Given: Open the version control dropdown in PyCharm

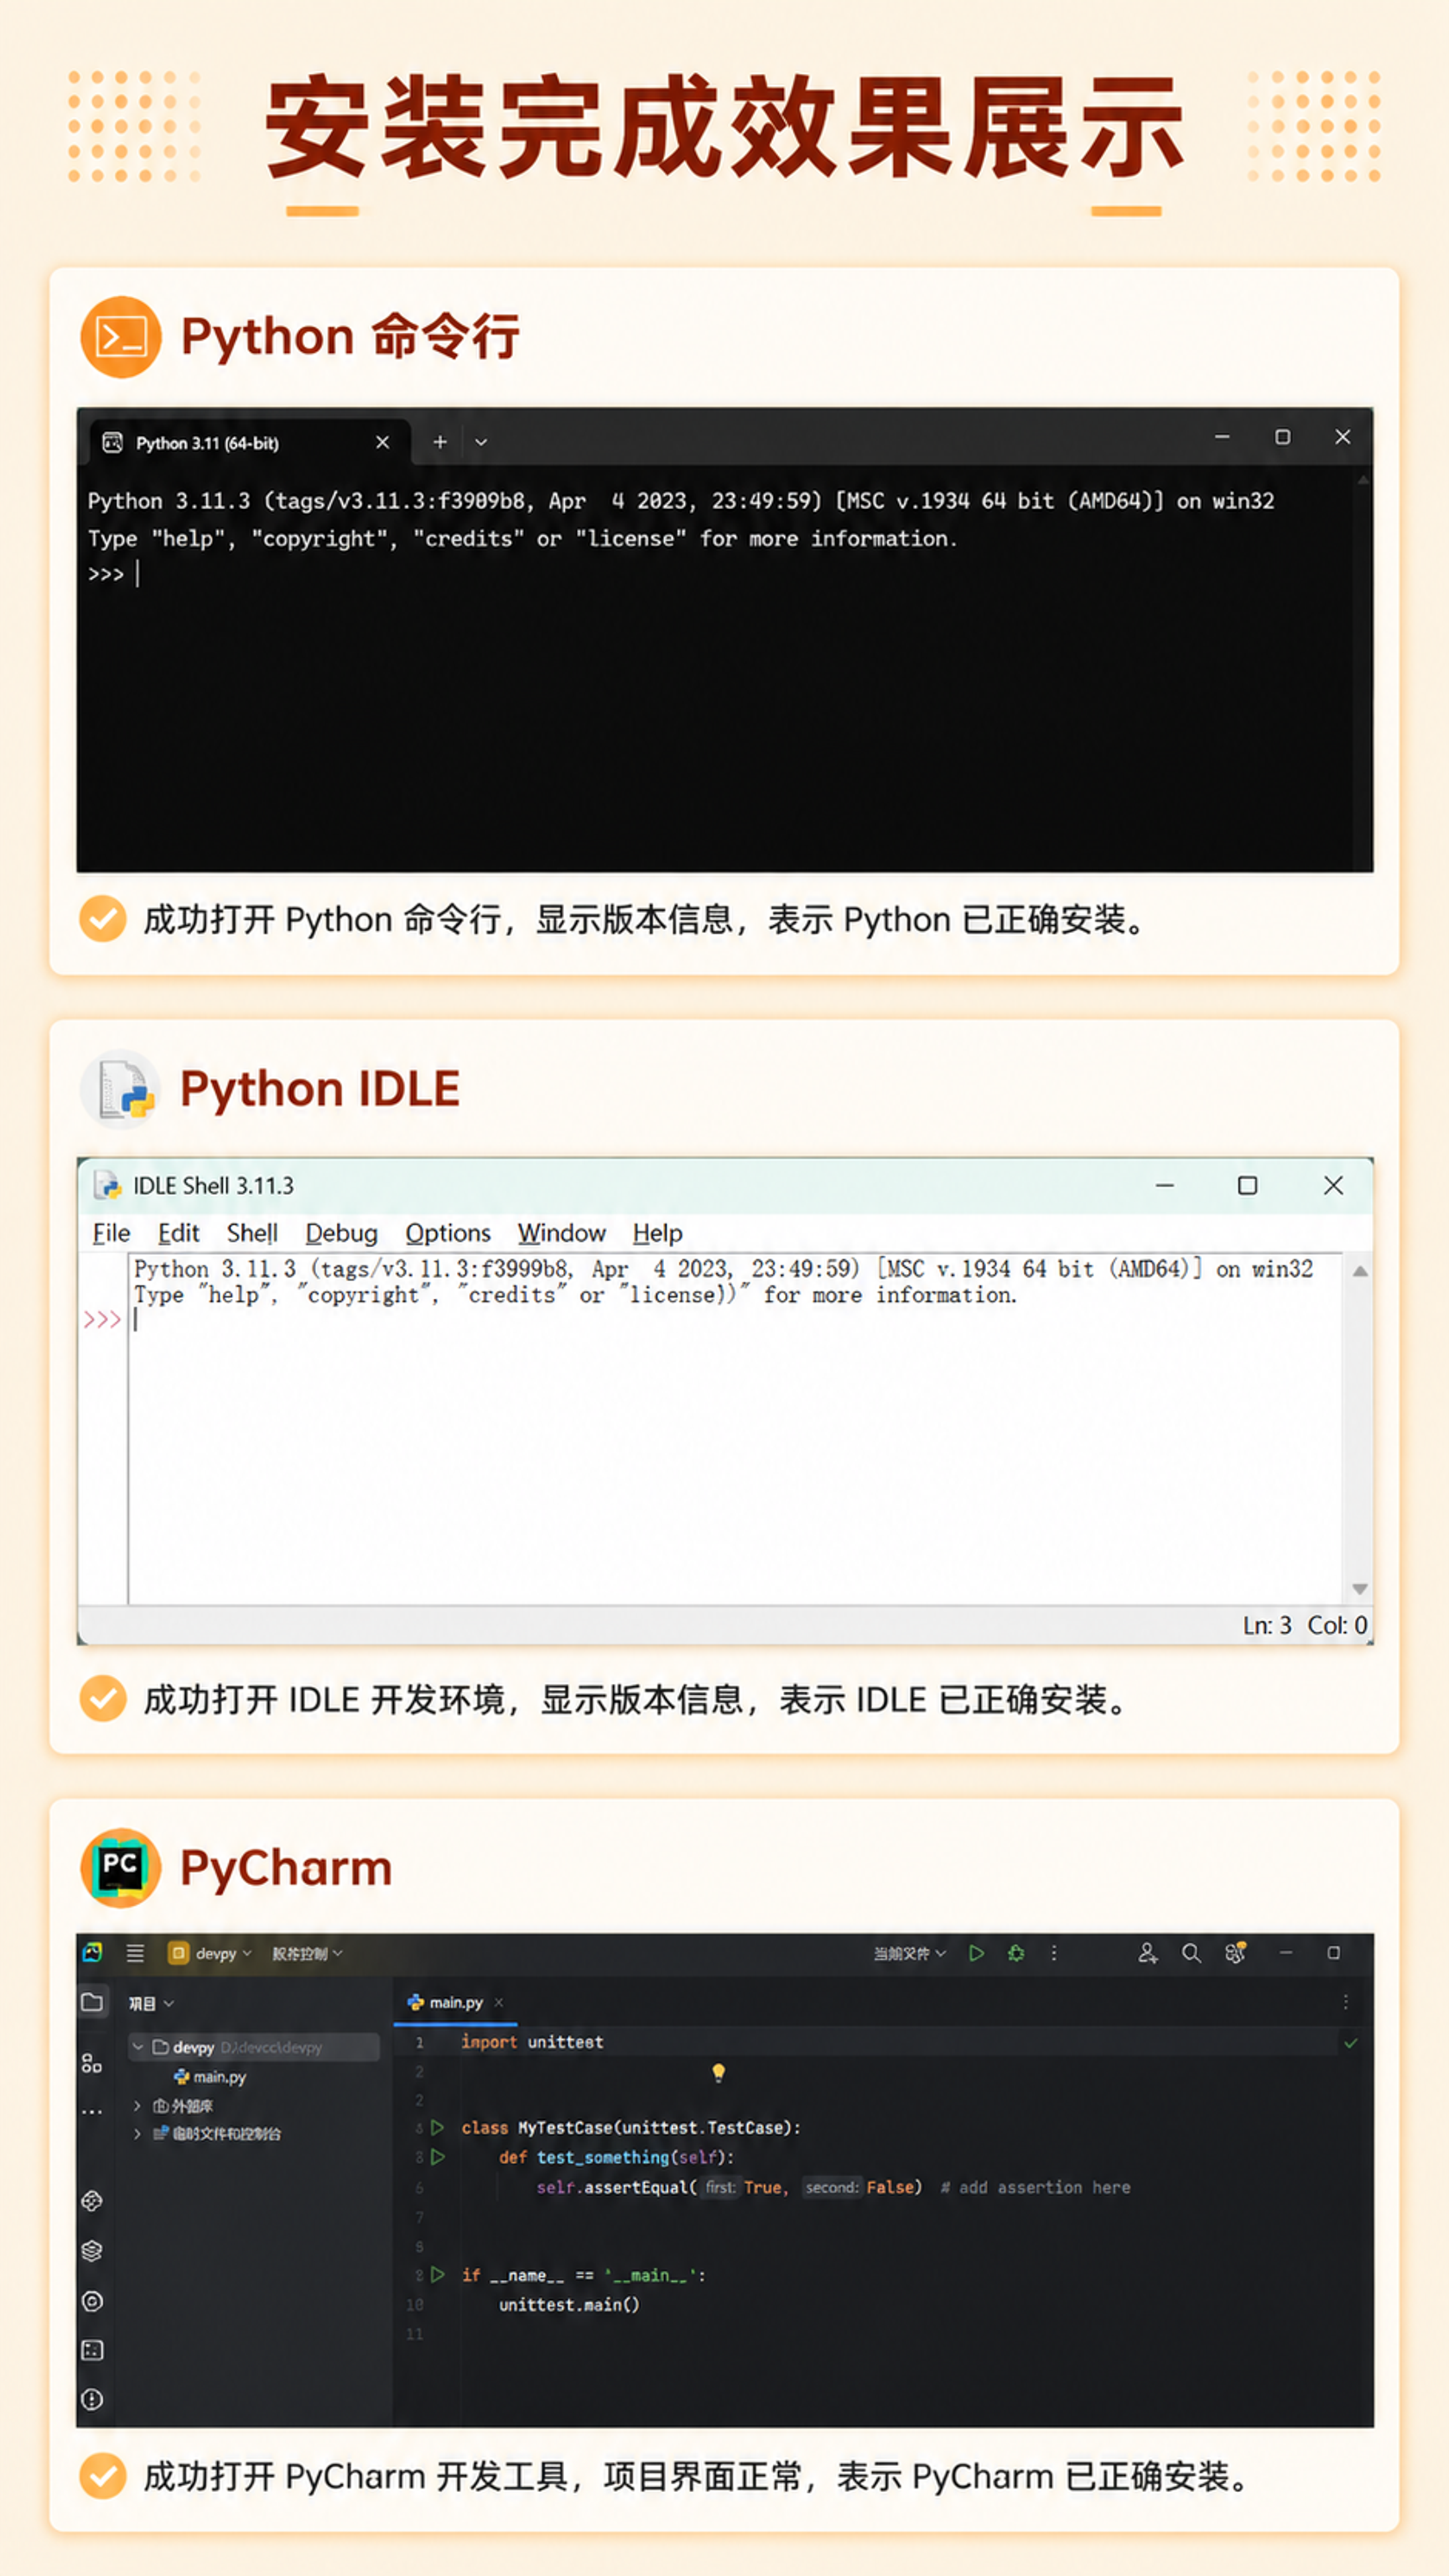Looking at the screenshot, I should (307, 1954).
